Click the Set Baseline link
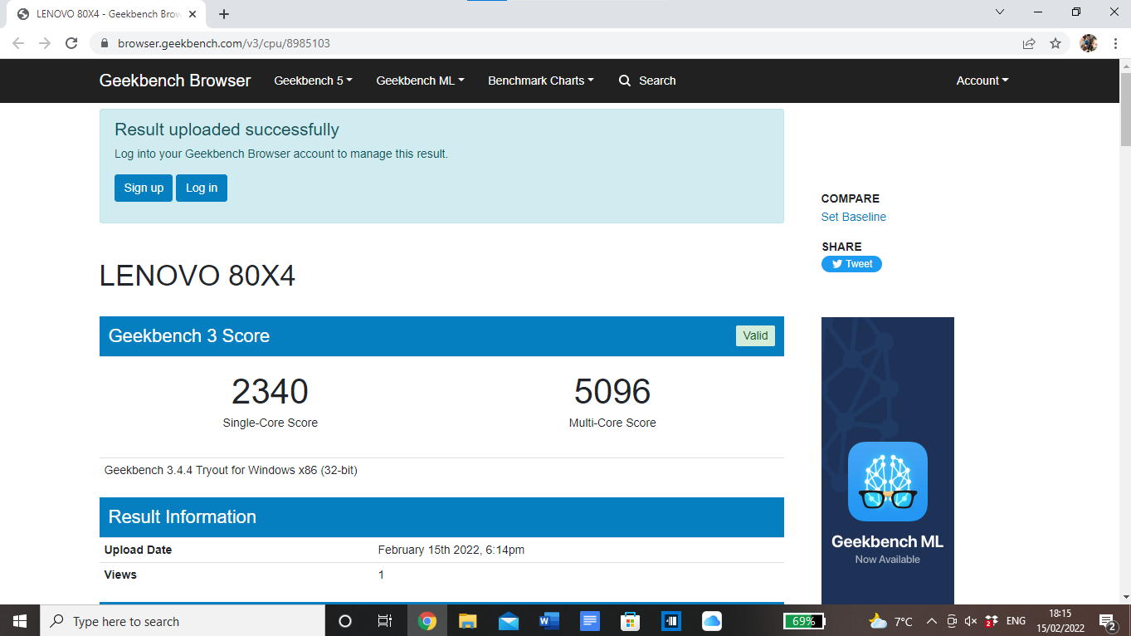Viewport: 1131px width, 636px height. [x=854, y=217]
